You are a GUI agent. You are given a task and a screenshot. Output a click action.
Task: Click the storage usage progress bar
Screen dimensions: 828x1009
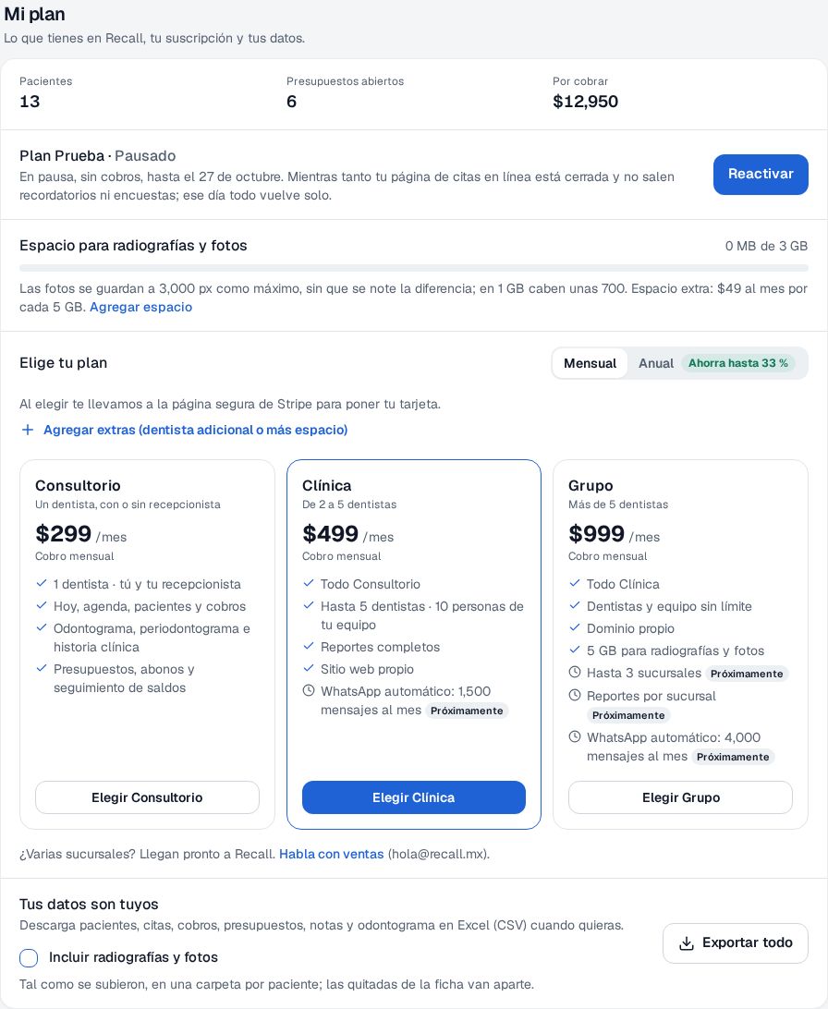click(x=414, y=268)
